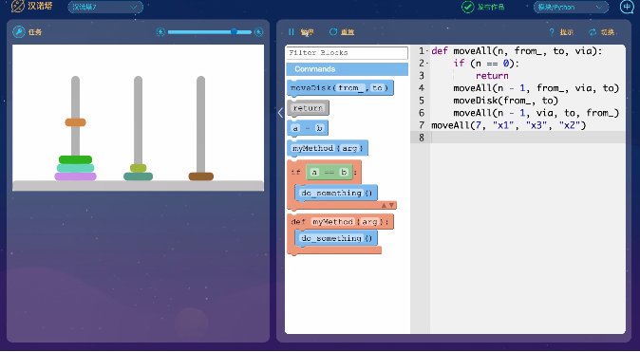Open the level selection dropdown

(x=104, y=8)
